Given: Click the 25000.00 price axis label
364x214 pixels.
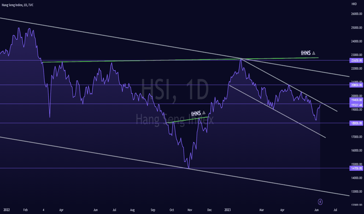Looking at the screenshot, I should click(357, 28).
